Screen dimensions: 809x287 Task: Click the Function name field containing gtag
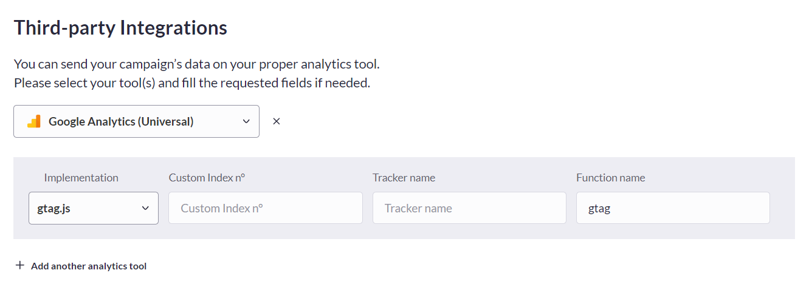(x=673, y=208)
